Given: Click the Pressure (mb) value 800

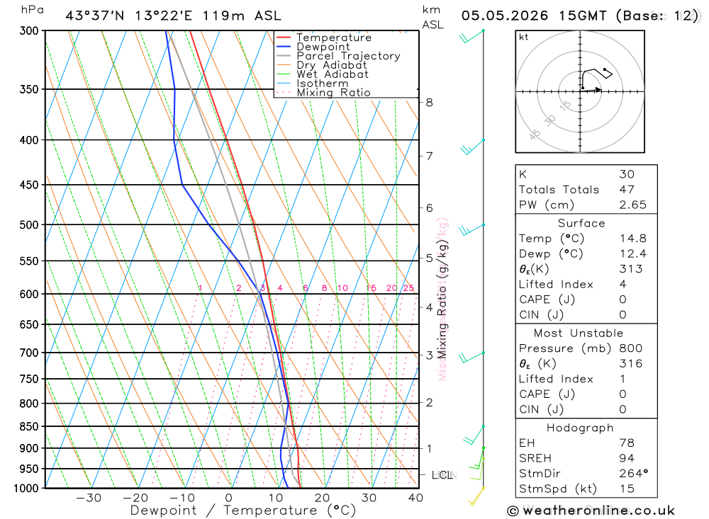Looking at the screenshot, I should 631,348.
